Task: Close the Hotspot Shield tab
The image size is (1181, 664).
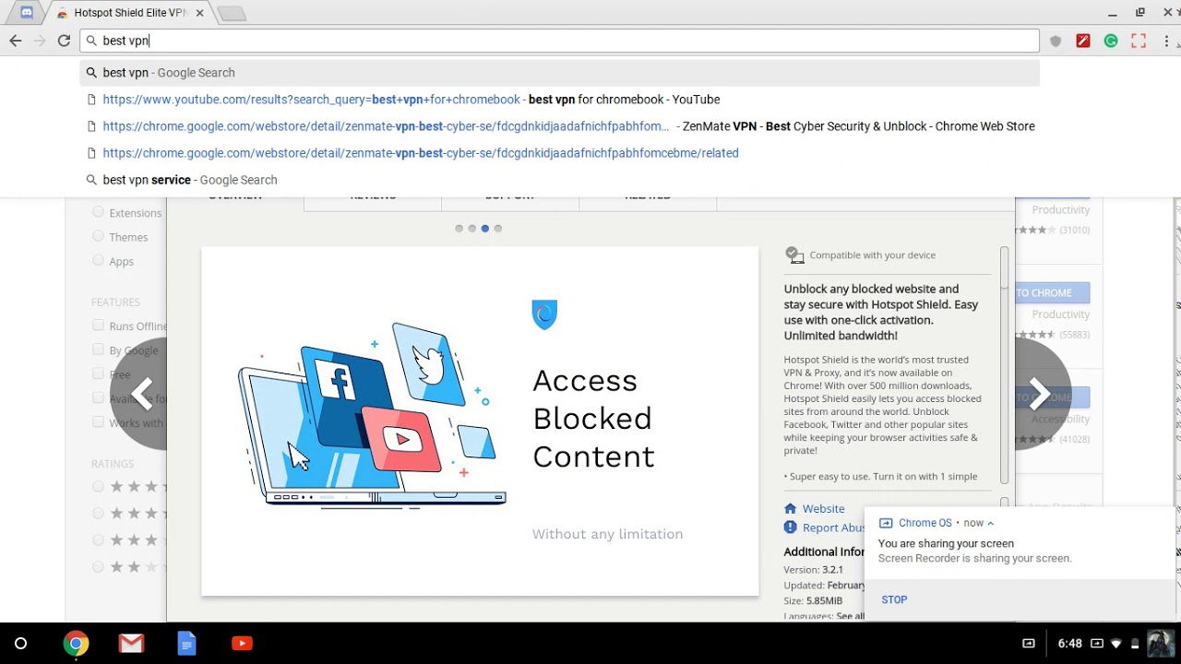Action: [x=200, y=13]
